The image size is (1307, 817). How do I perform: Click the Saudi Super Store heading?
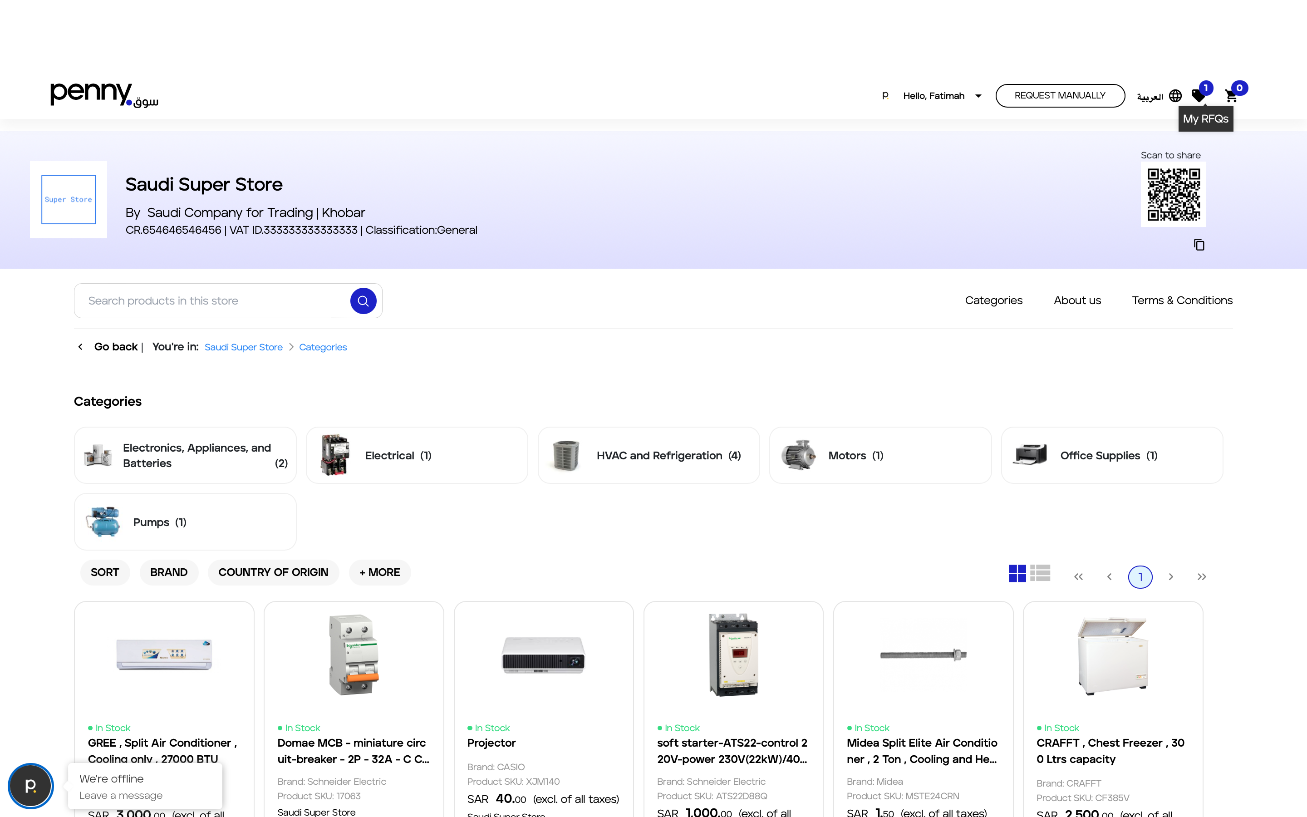click(204, 184)
